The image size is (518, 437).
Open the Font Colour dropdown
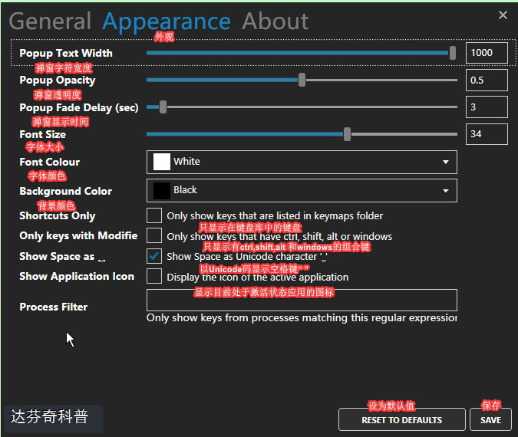302,162
